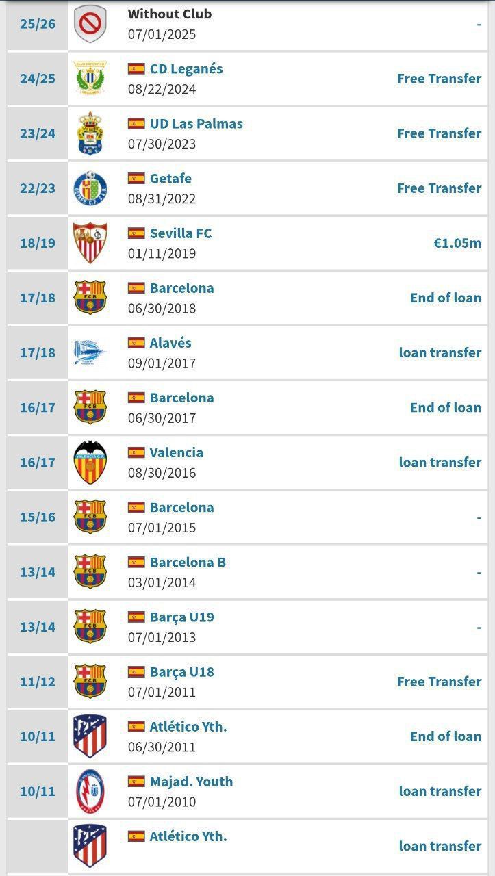This screenshot has width=495, height=876.
Task: Click Valencia's loan transfer link
Action: 440,462
